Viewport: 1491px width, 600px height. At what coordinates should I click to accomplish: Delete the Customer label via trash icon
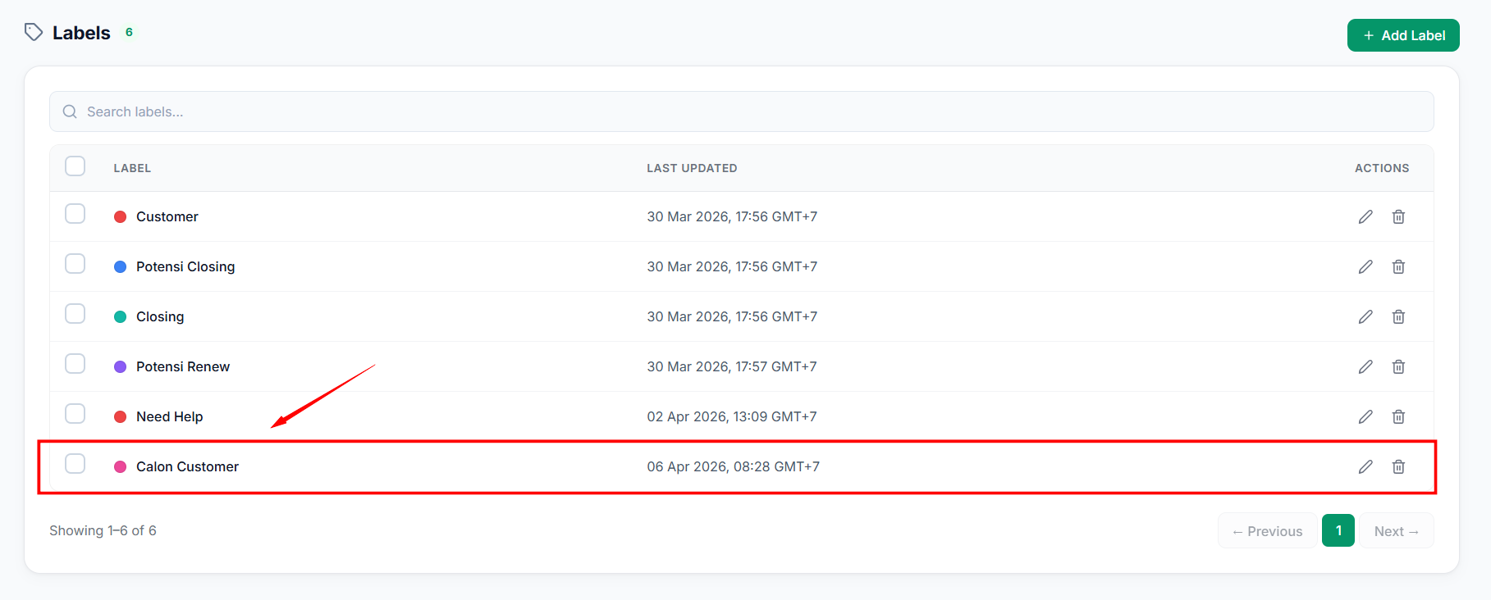1398,216
